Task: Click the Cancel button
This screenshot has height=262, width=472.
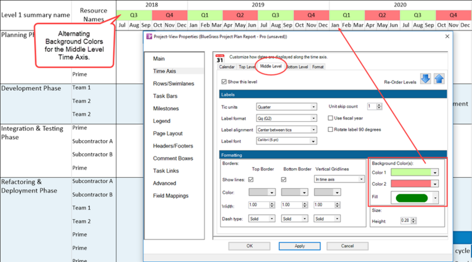Action: (348, 246)
